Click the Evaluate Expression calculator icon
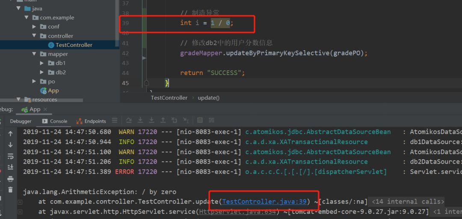This screenshot has width=462, height=219. (x=200, y=121)
